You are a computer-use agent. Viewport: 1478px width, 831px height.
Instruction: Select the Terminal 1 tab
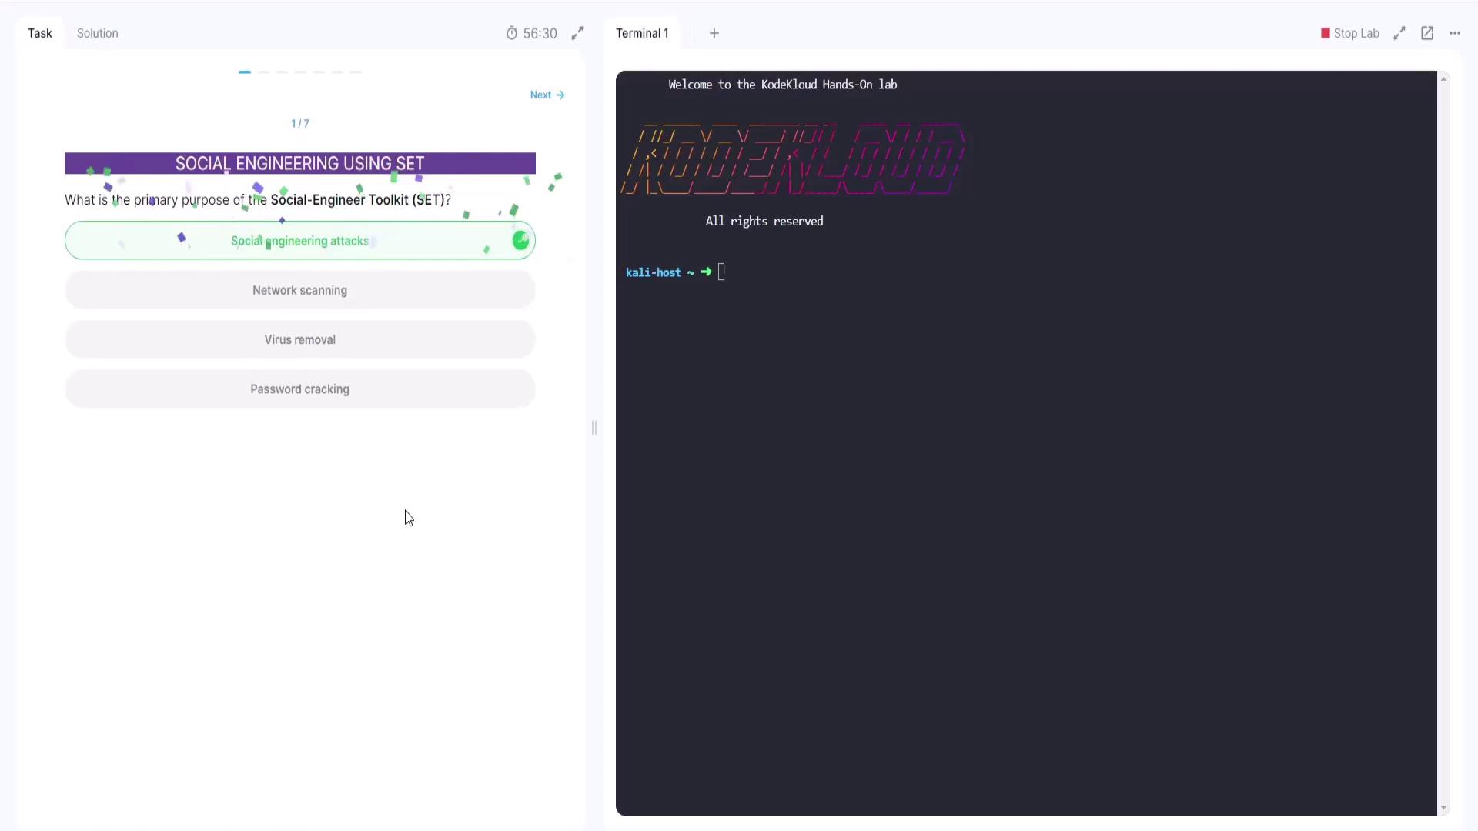click(x=642, y=33)
